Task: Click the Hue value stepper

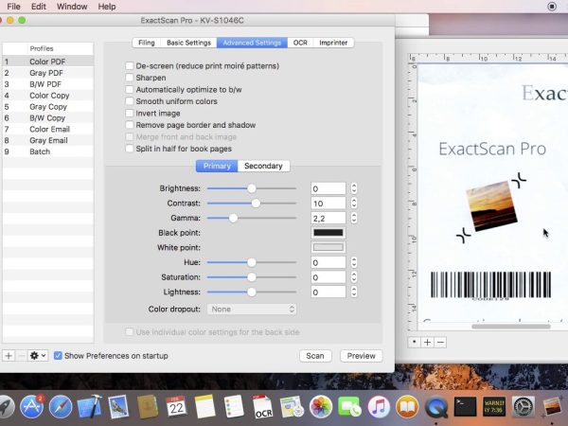Action: pyautogui.click(x=354, y=262)
